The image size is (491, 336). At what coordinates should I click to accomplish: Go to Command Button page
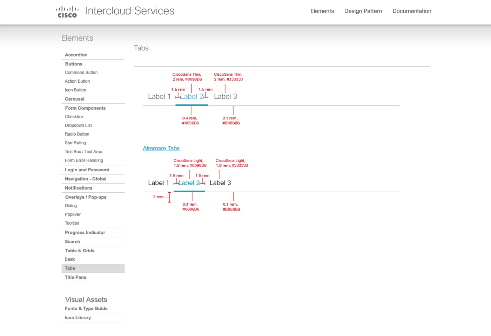pyautogui.click(x=81, y=73)
